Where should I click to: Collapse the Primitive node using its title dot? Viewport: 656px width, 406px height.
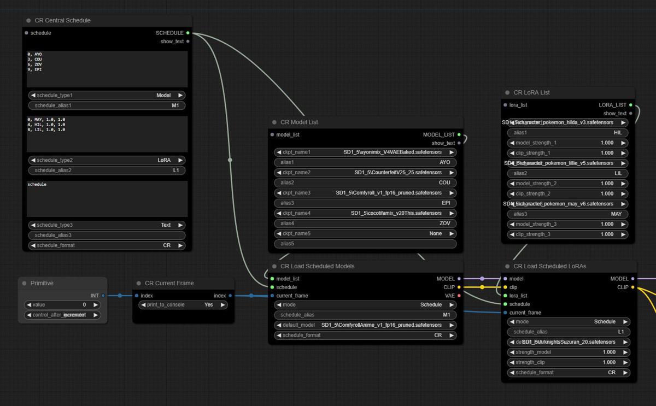click(x=25, y=284)
